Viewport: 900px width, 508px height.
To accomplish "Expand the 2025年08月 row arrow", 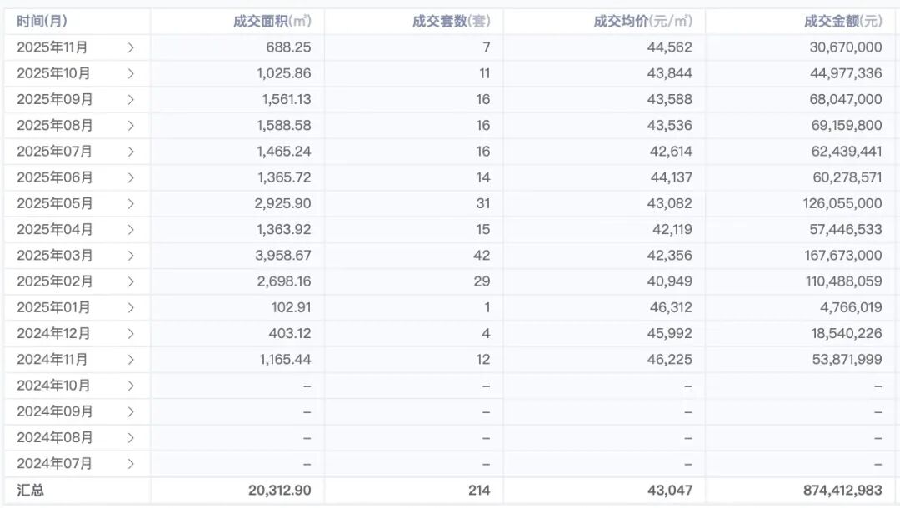I will point(131,126).
